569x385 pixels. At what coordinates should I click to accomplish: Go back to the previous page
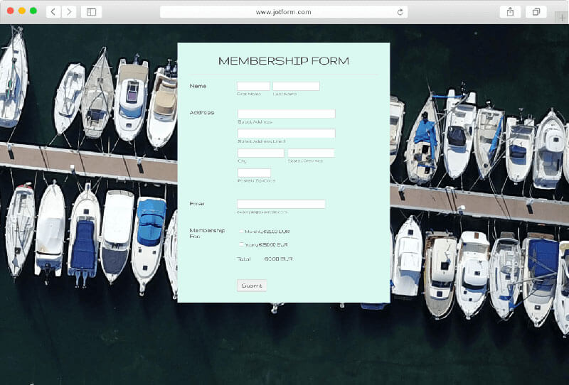[53, 11]
